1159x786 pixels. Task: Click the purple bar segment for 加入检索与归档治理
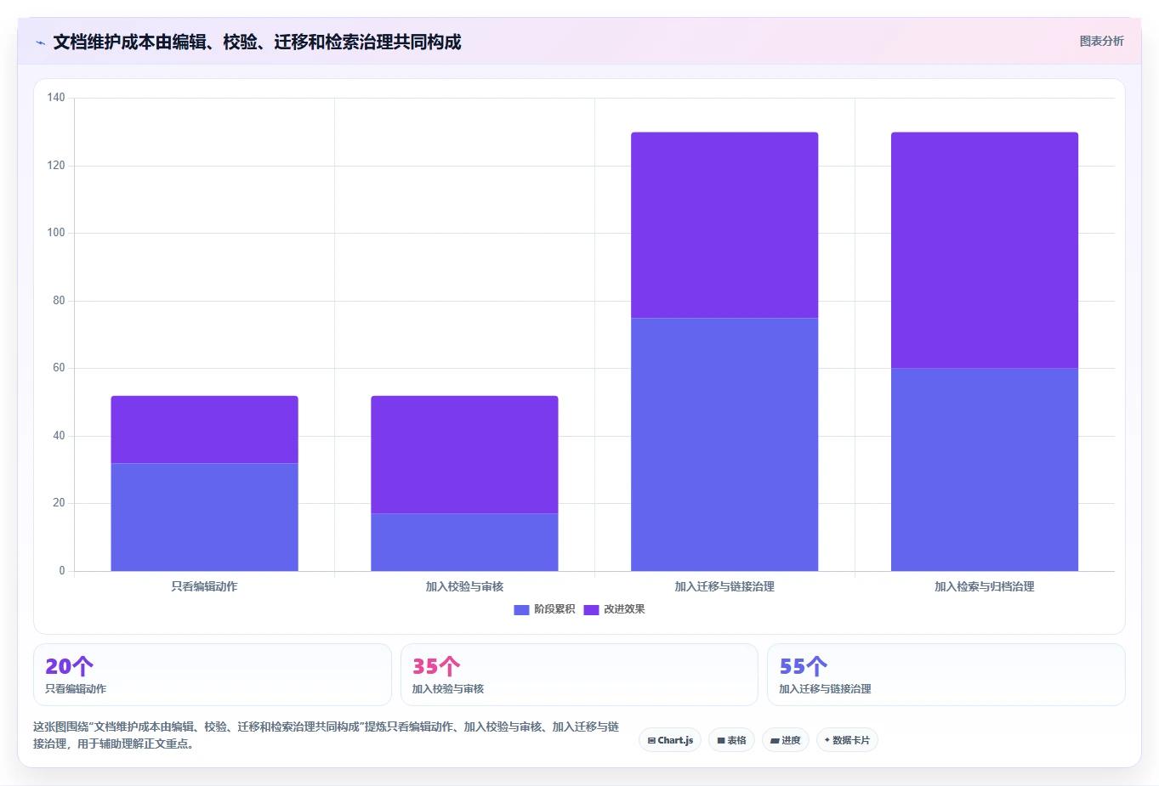pos(985,250)
